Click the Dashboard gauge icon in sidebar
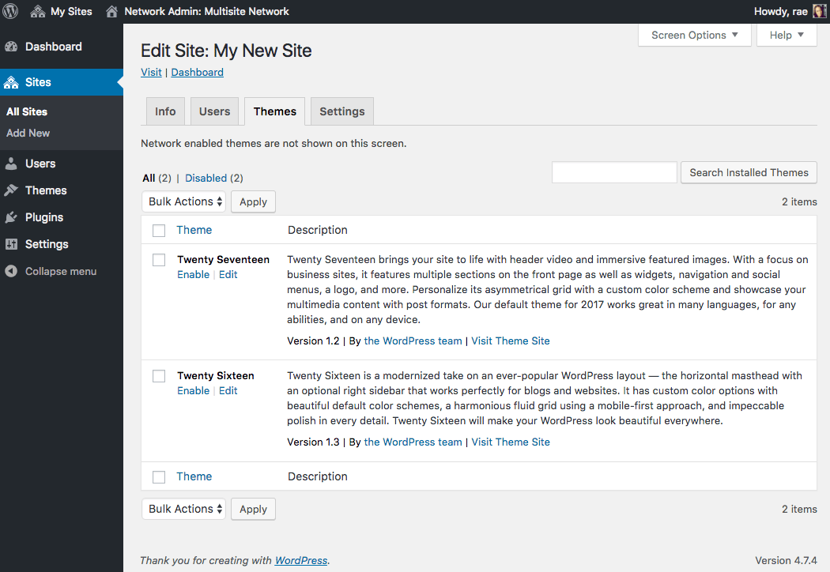830x572 pixels. (x=11, y=47)
